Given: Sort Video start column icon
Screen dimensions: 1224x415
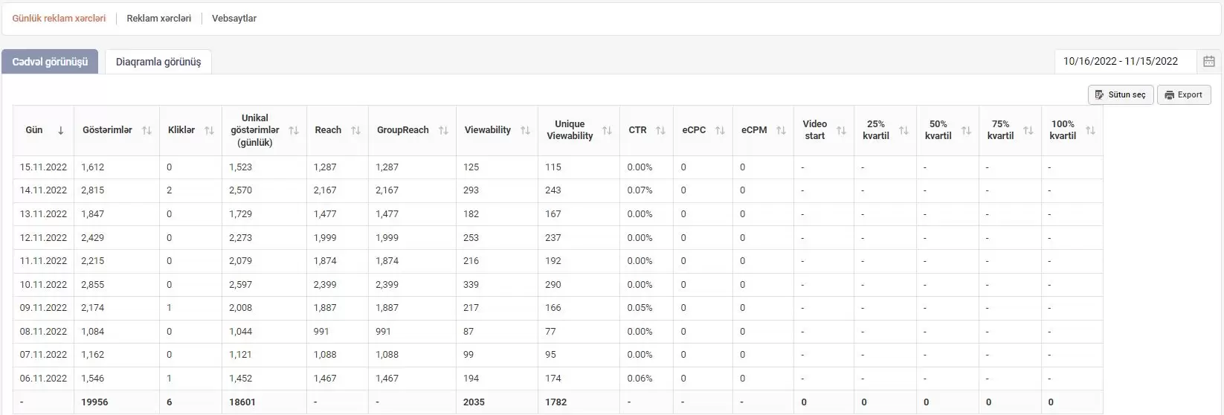Looking at the screenshot, I should 841,130.
